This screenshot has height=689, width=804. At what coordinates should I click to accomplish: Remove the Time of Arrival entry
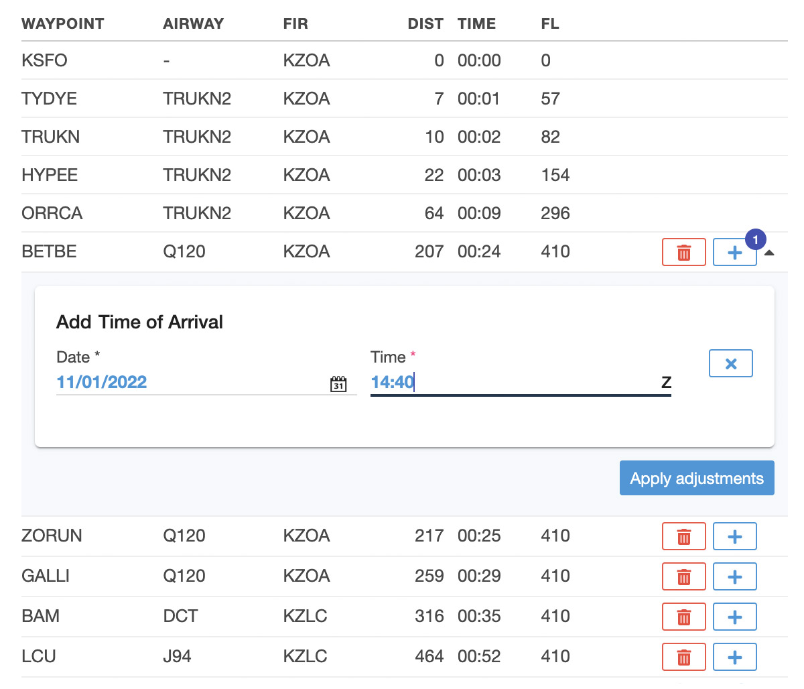tap(730, 363)
